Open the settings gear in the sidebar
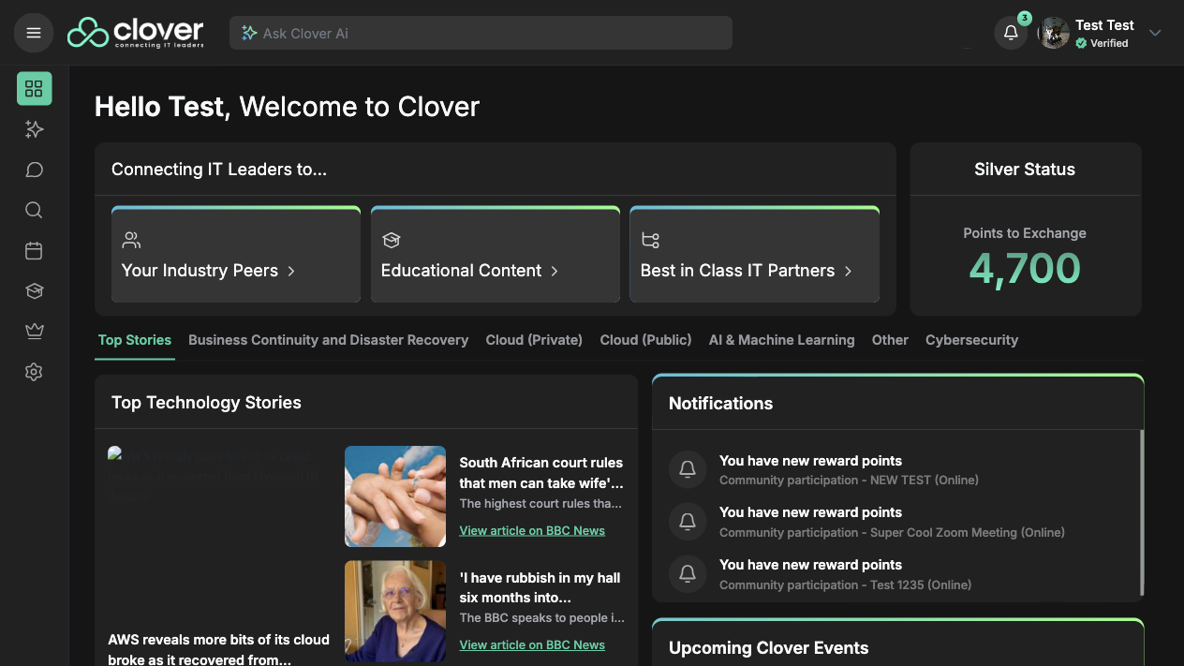 [34, 372]
